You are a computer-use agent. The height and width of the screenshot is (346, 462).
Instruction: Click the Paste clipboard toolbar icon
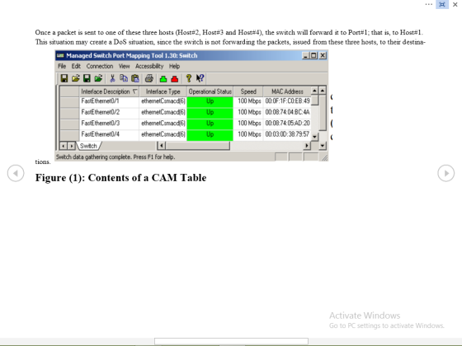tap(135, 78)
